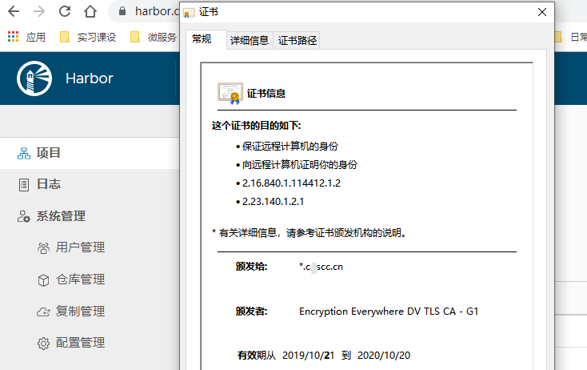This screenshot has height=370, width=587.
Task: Click the 项目 network icon in sidebar
Action: click(x=24, y=153)
